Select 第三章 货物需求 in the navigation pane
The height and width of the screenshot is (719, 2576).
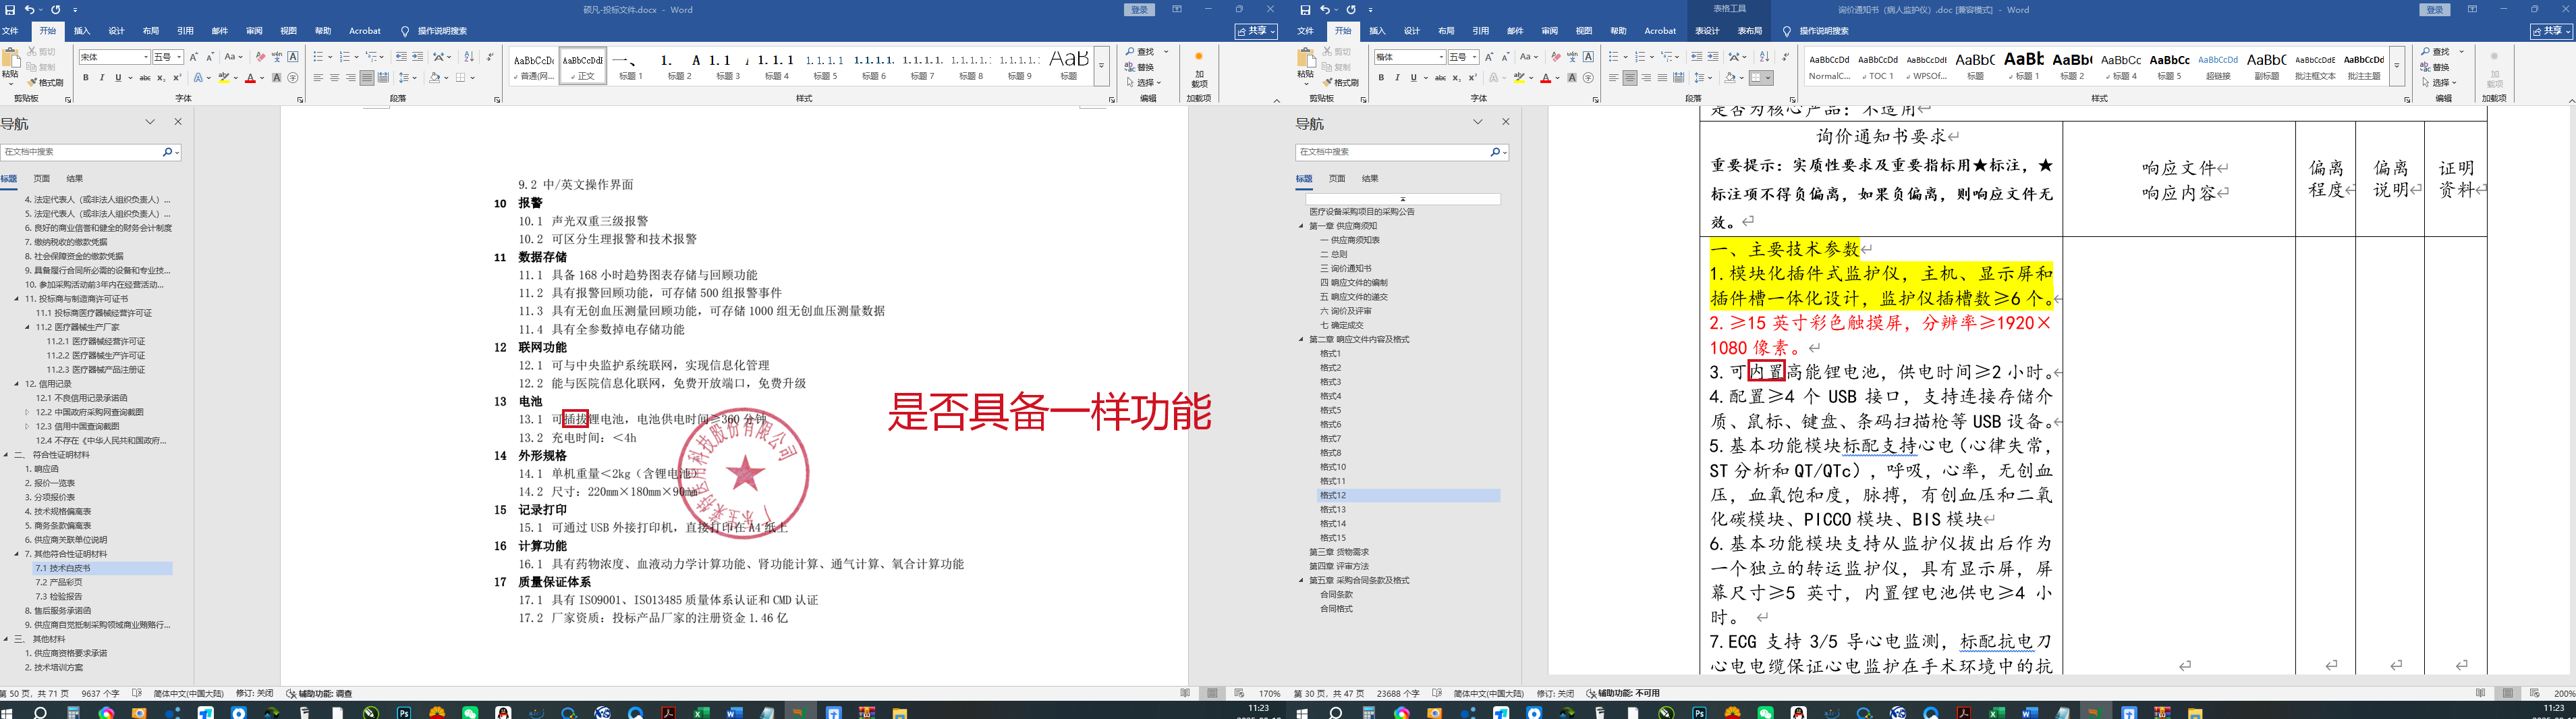coord(1339,553)
